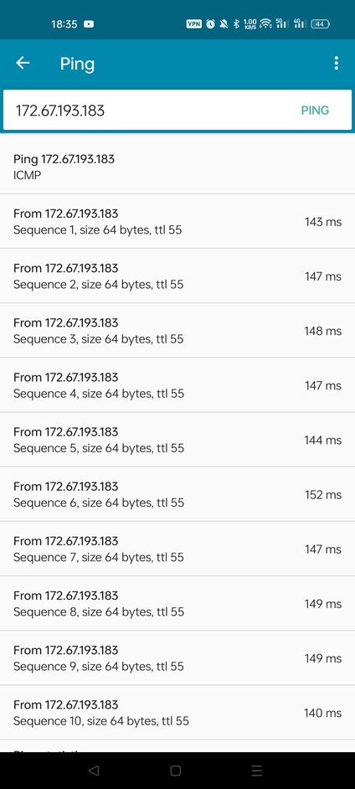
Task: Open the three-dot overflow menu
Action: coord(336,63)
